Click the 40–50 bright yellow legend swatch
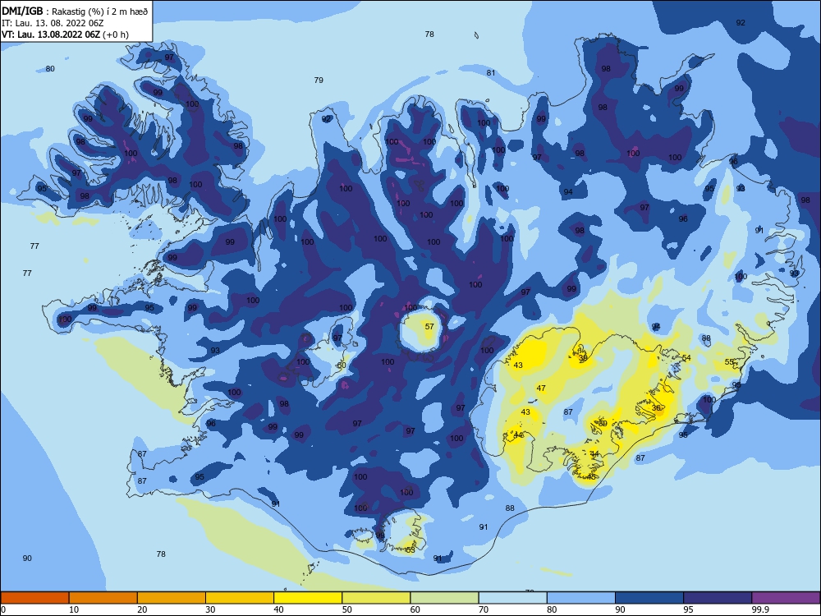The height and width of the screenshot is (616, 821). pos(308,598)
